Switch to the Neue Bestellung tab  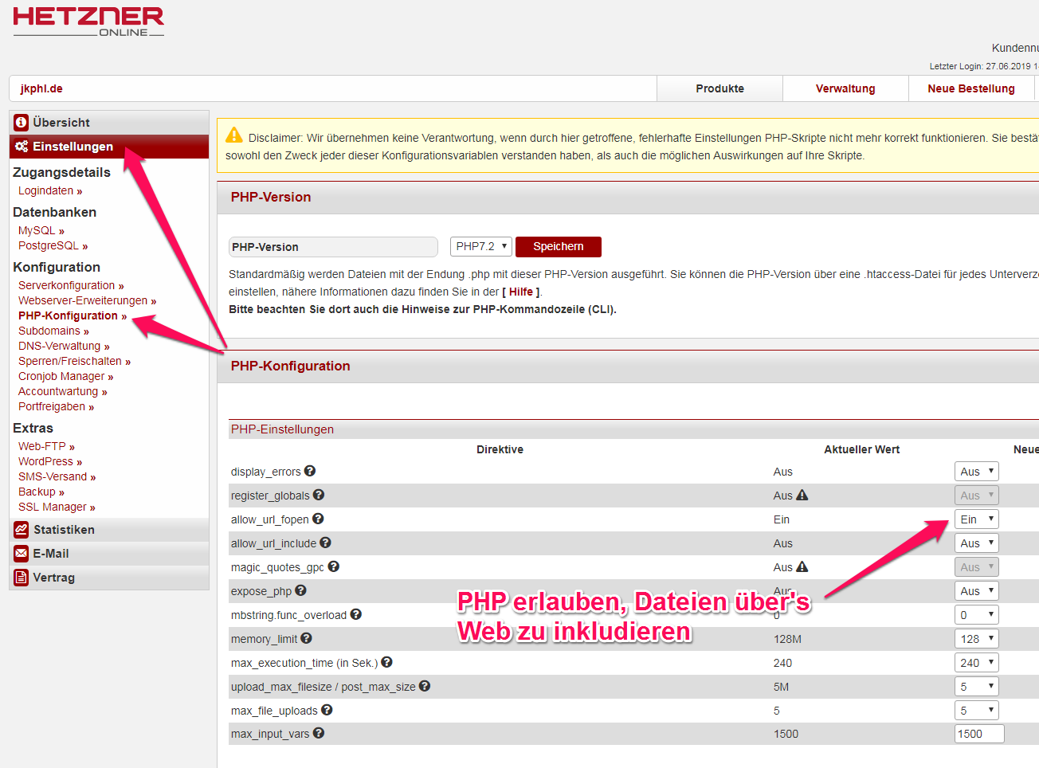pyautogui.click(x=971, y=88)
